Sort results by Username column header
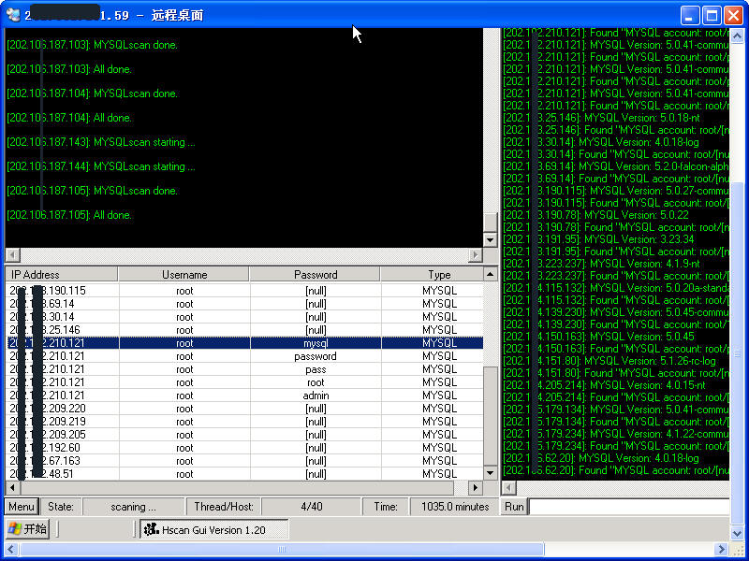The width and height of the screenshot is (749, 561). 184,275
